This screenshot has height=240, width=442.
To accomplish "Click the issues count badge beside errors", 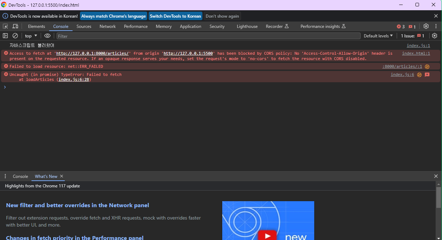I will 412,26.
